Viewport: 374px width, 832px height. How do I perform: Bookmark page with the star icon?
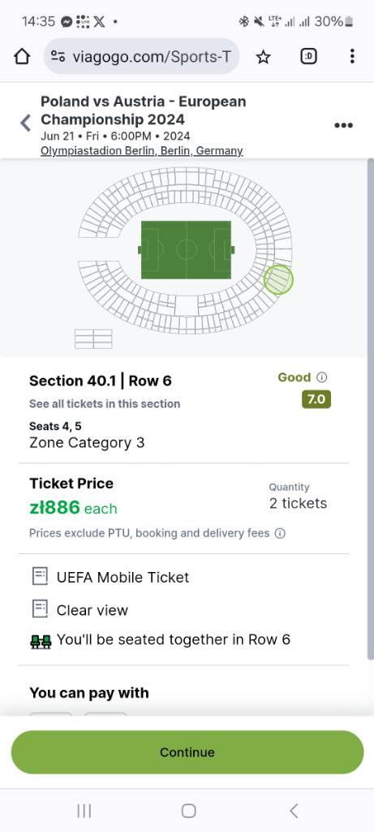[x=264, y=57]
